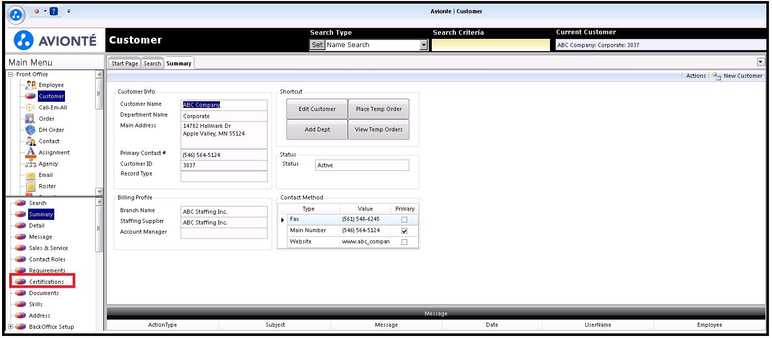
Task: Click the Customer Name field
Action: point(224,105)
